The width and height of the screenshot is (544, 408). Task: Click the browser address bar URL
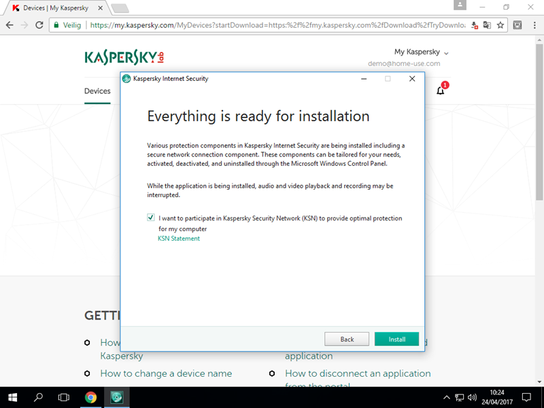[x=272, y=24]
